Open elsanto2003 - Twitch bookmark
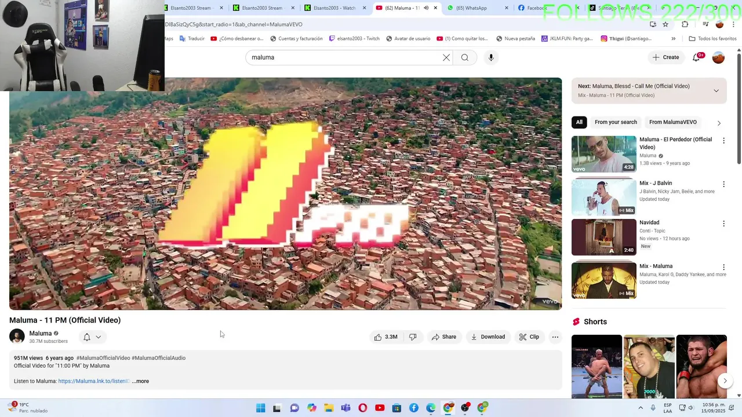This screenshot has height=417, width=742. [x=354, y=39]
